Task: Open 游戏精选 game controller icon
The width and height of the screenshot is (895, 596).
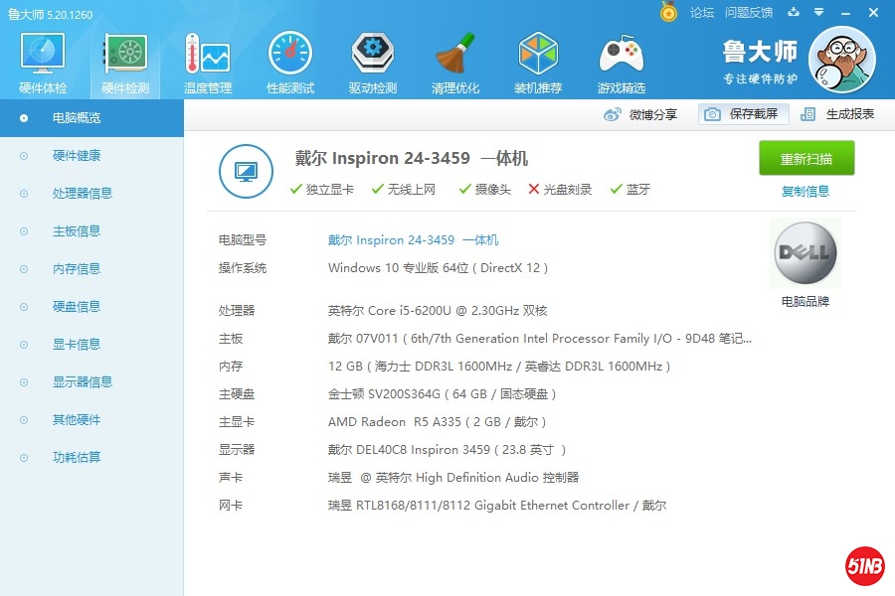Action: (621, 63)
